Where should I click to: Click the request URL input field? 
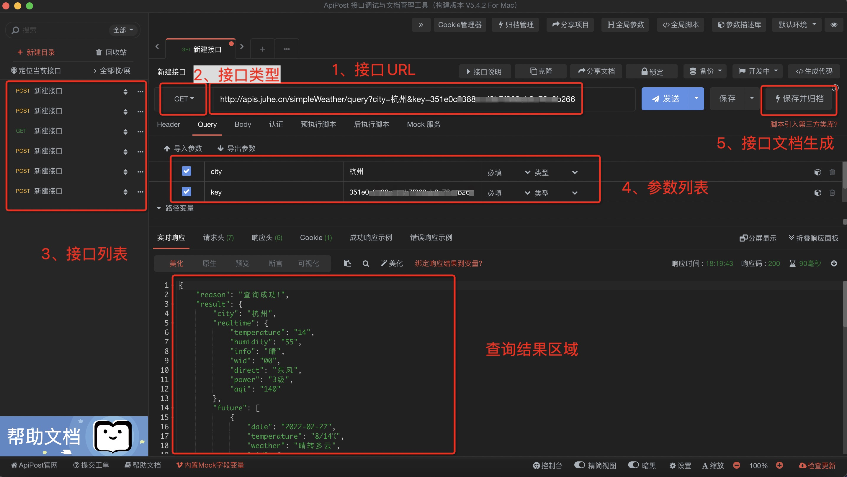[x=395, y=99]
